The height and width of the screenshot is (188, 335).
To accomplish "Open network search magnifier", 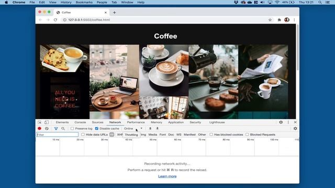I will click(x=63, y=128).
